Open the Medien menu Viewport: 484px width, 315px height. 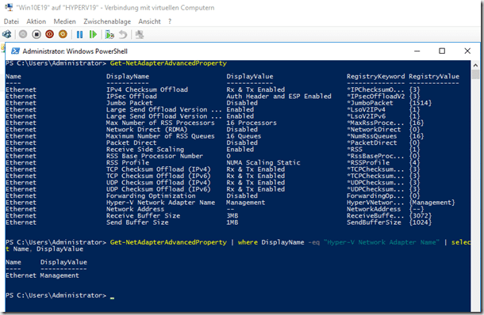tap(64, 21)
